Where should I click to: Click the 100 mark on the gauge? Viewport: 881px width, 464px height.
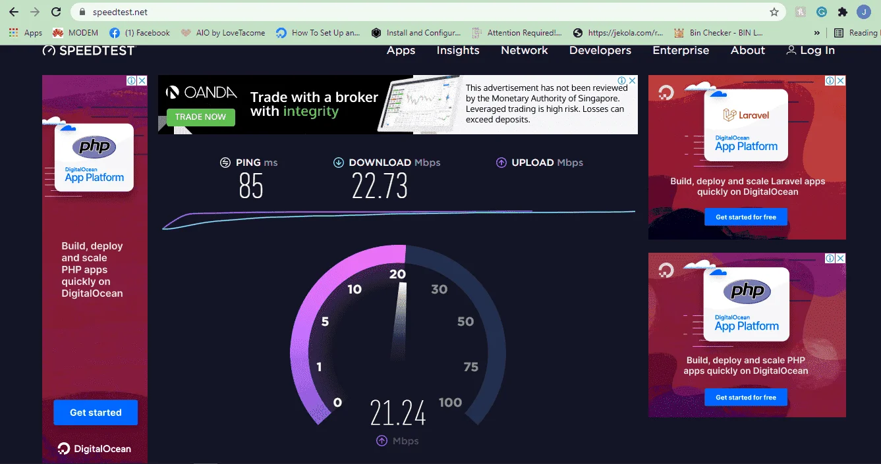tap(450, 402)
